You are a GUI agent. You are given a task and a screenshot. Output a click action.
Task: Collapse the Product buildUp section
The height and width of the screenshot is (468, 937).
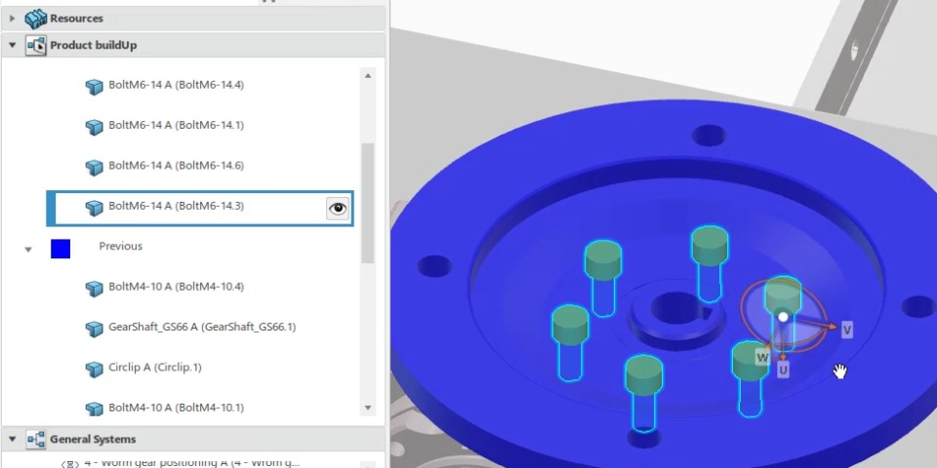tap(12, 46)
